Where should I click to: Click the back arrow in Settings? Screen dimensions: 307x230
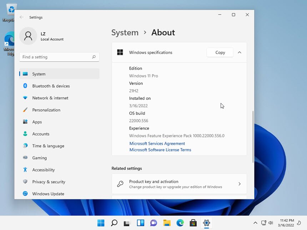pos(21,17)
